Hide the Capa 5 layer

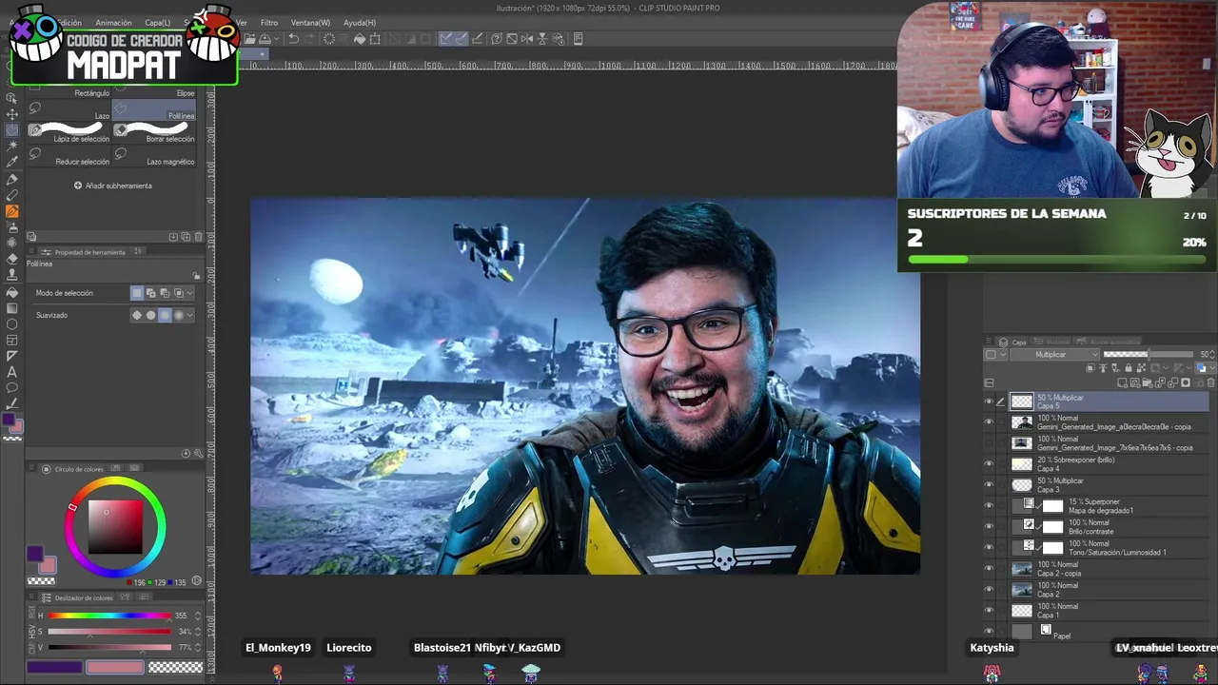point(989,401)
